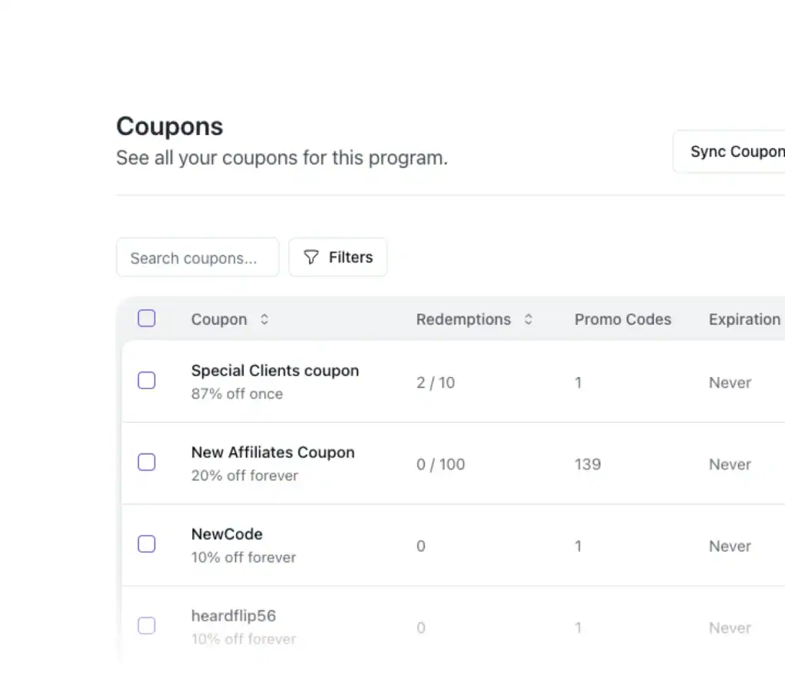The width and height of the screenshot is (785, 698).
Task: View the NewCode coupon details
Action: pos(226,534)
